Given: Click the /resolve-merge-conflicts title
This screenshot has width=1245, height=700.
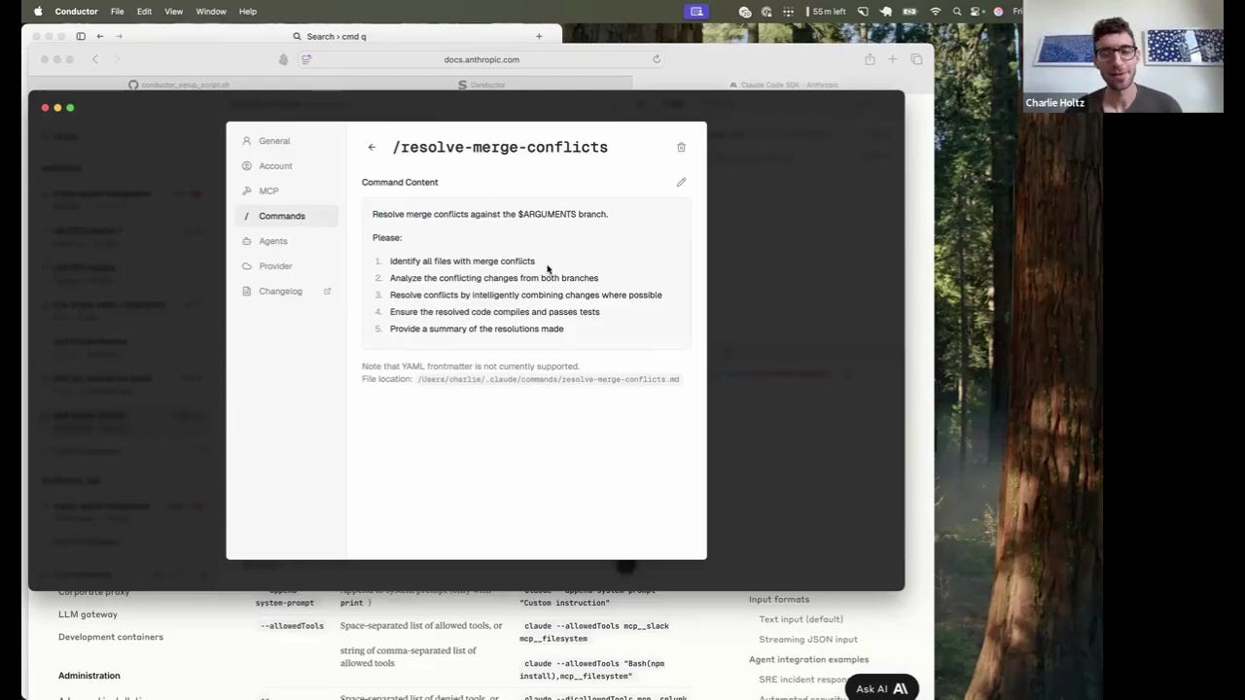Looking at the screenshot, I should (x=500, y=148).
